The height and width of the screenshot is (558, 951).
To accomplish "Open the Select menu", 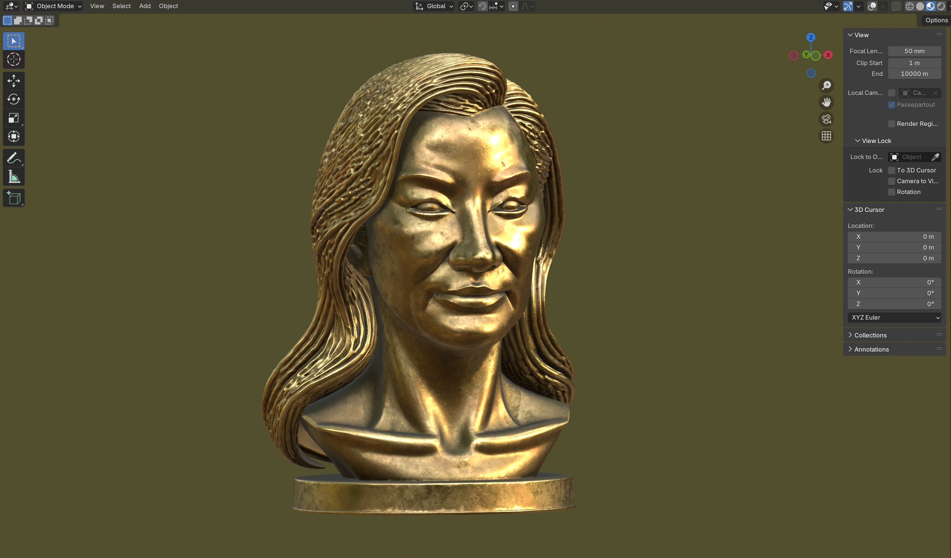I will coord(121,6).
